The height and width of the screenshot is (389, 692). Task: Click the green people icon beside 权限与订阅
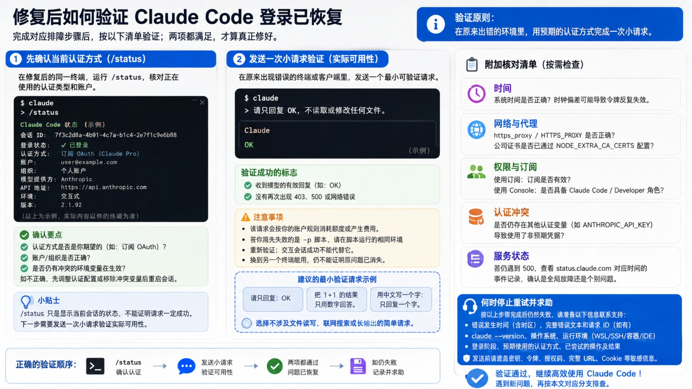click(476, 171)
